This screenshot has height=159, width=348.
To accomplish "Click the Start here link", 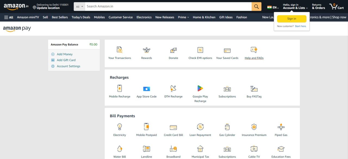I will [x=301, y=26].
